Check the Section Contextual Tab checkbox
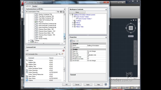Screen dimensions: 161x90 pos(35,14)
